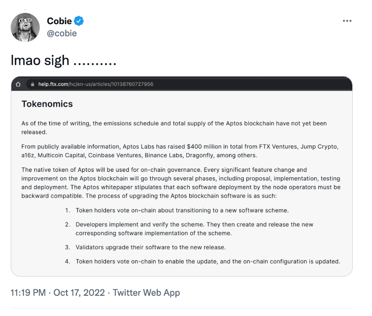Click the paragraph about emissions schedule
The height and width of the screenshot is (316, 372).
(174, 128)
